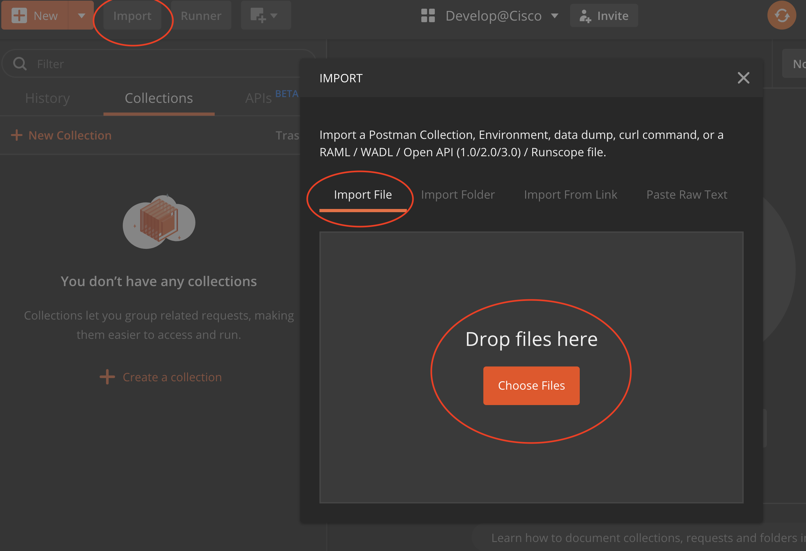The width and height of the screenshot is (806, 551).
Task: Click the Invite person icon
Action: click(585, 16)
